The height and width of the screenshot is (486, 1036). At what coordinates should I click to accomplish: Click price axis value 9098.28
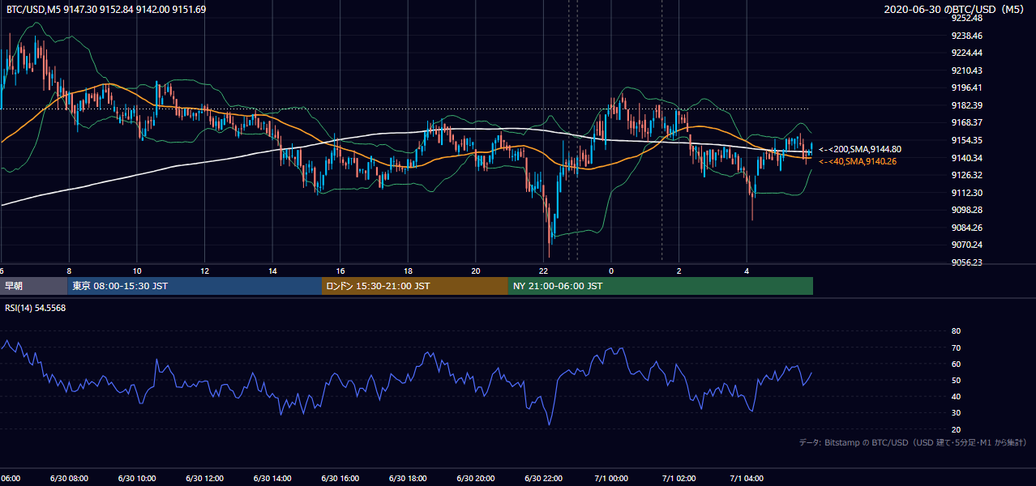pyautogui.click(x=966, y=210)
